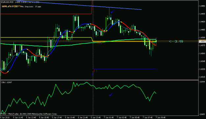Click the red pivot label below the yellow line

click(100, 43)
